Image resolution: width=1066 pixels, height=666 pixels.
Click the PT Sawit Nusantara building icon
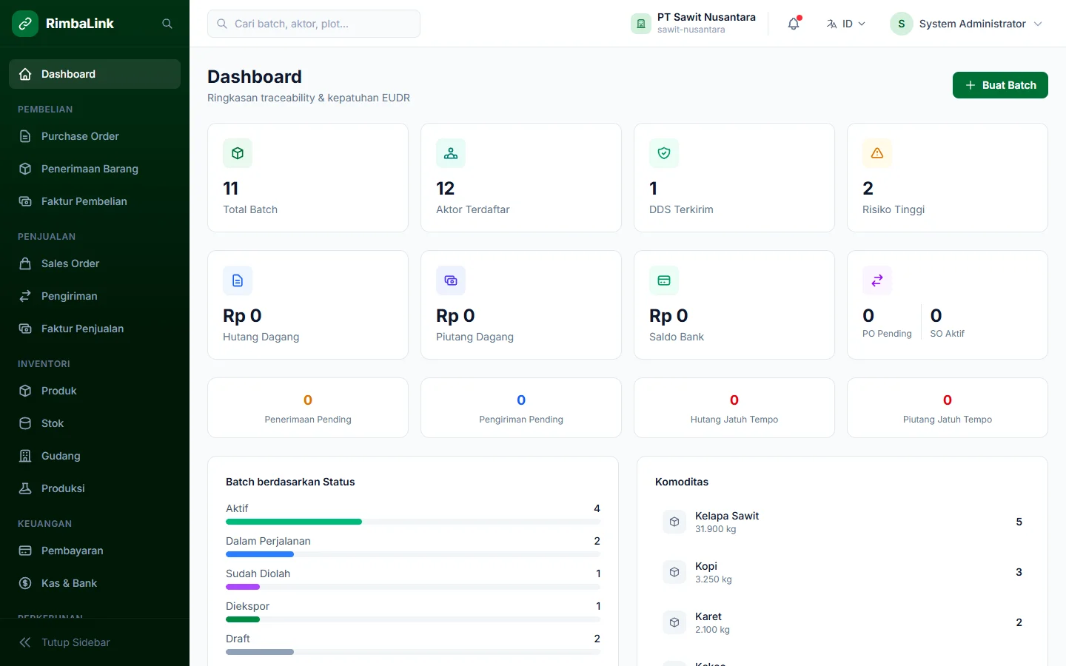(641, 24)
